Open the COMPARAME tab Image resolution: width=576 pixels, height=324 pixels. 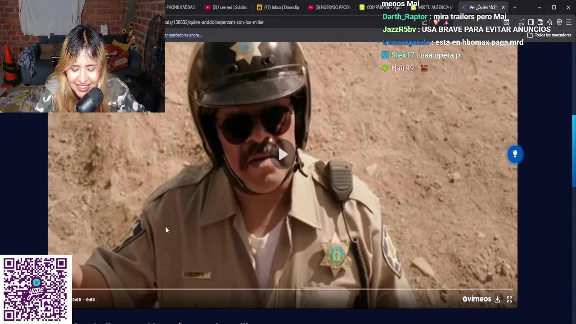click(381, 7)
